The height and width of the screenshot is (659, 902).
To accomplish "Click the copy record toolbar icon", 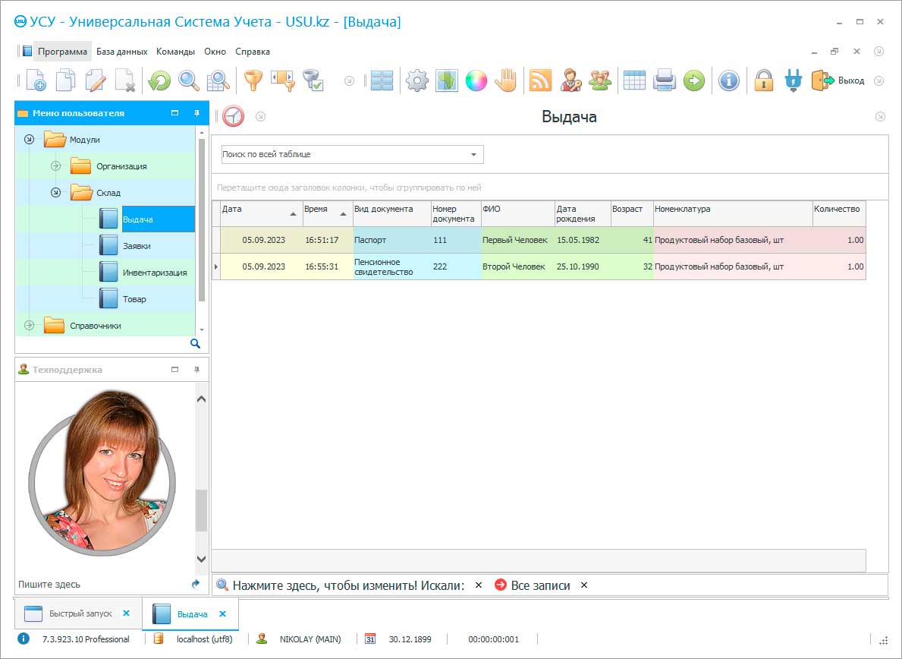I will tap(65, 80).
